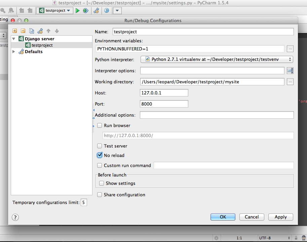
Task: Move the configuration down
Action: [56, 31]
